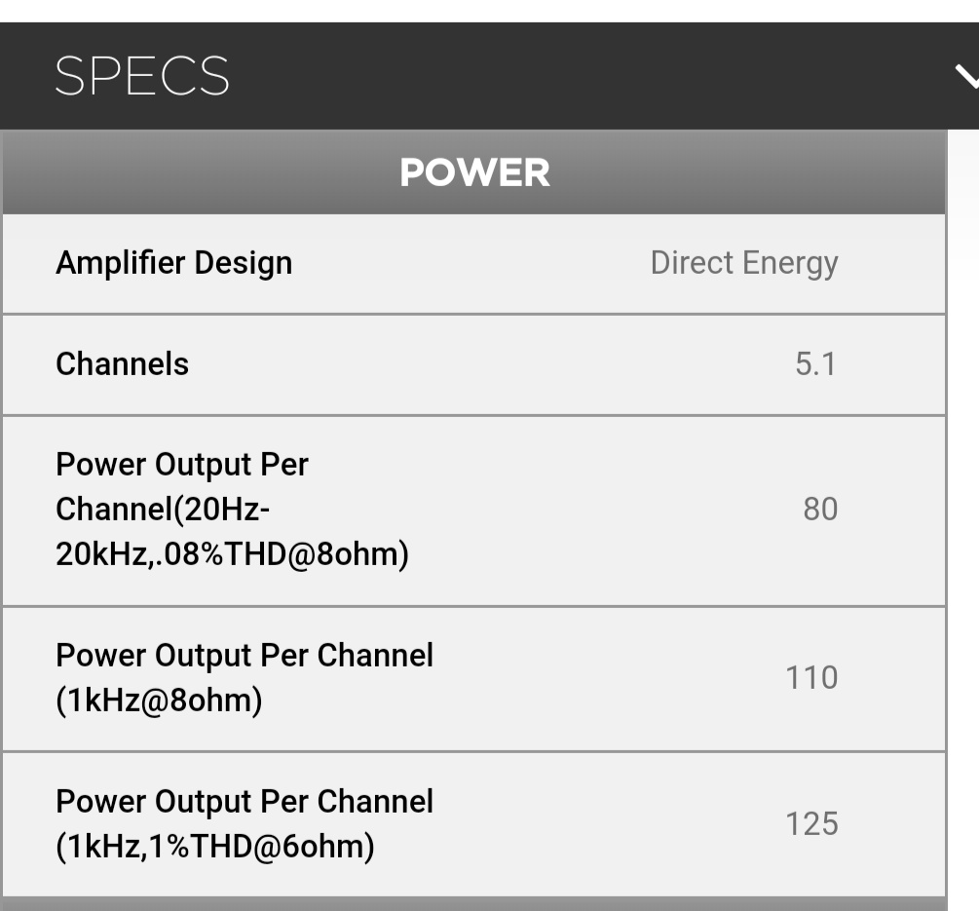The height and width of the screenshot is (911, 979).
Task: Select the Direct Energy value
Action: pos(744,263)
